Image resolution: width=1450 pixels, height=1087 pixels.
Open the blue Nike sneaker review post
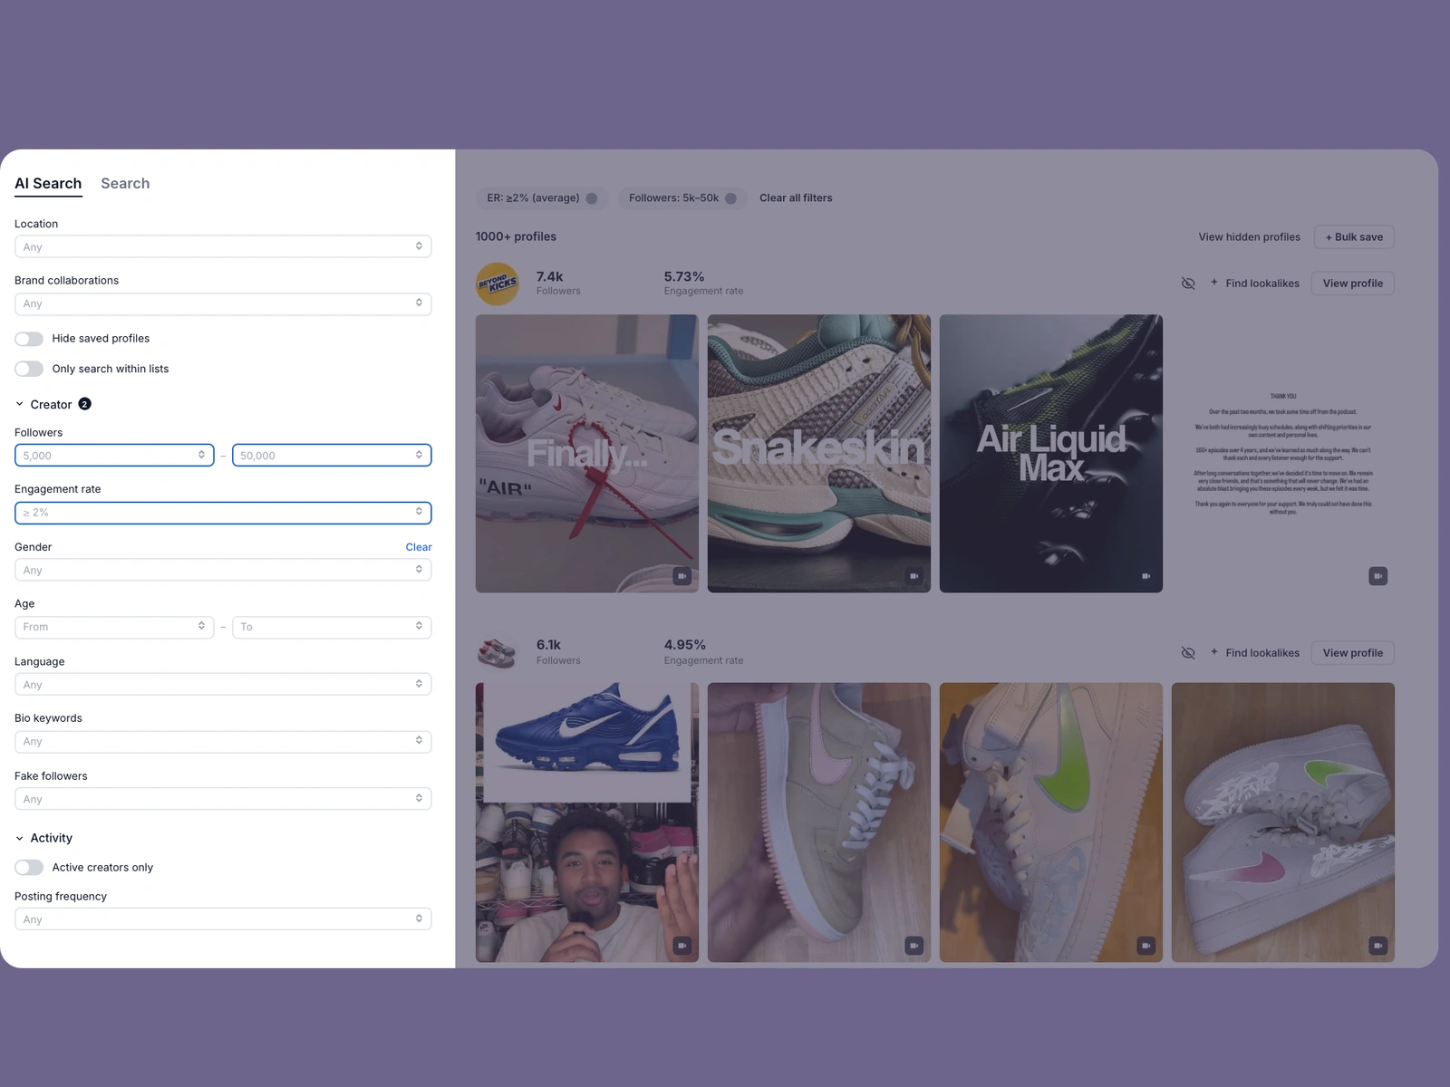click(x=587, y=822)
